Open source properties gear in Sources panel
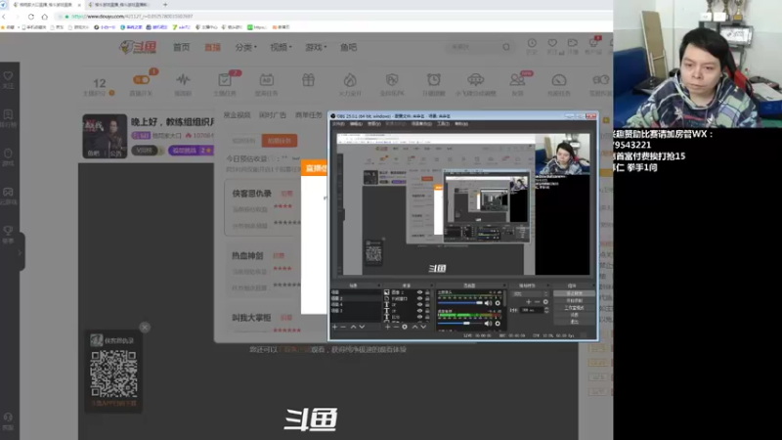782x440 pixels. click(x=405, y=327)
